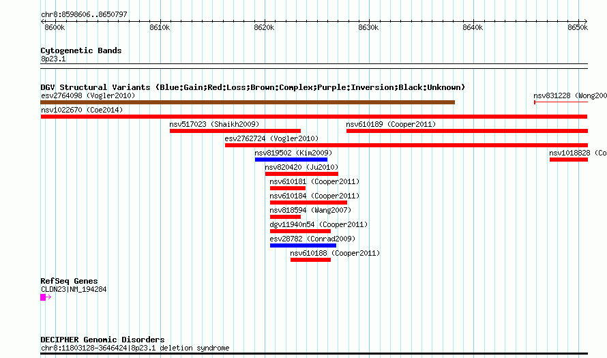Click the 8620k ruler tick label
This screenshot has height=358, width=607.
pyautogui.click(x=264, y=27)
